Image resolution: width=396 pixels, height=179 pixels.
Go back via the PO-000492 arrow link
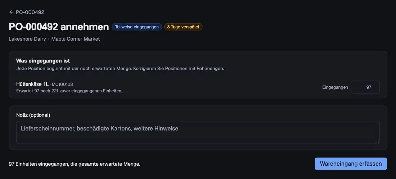pos(27,12)
